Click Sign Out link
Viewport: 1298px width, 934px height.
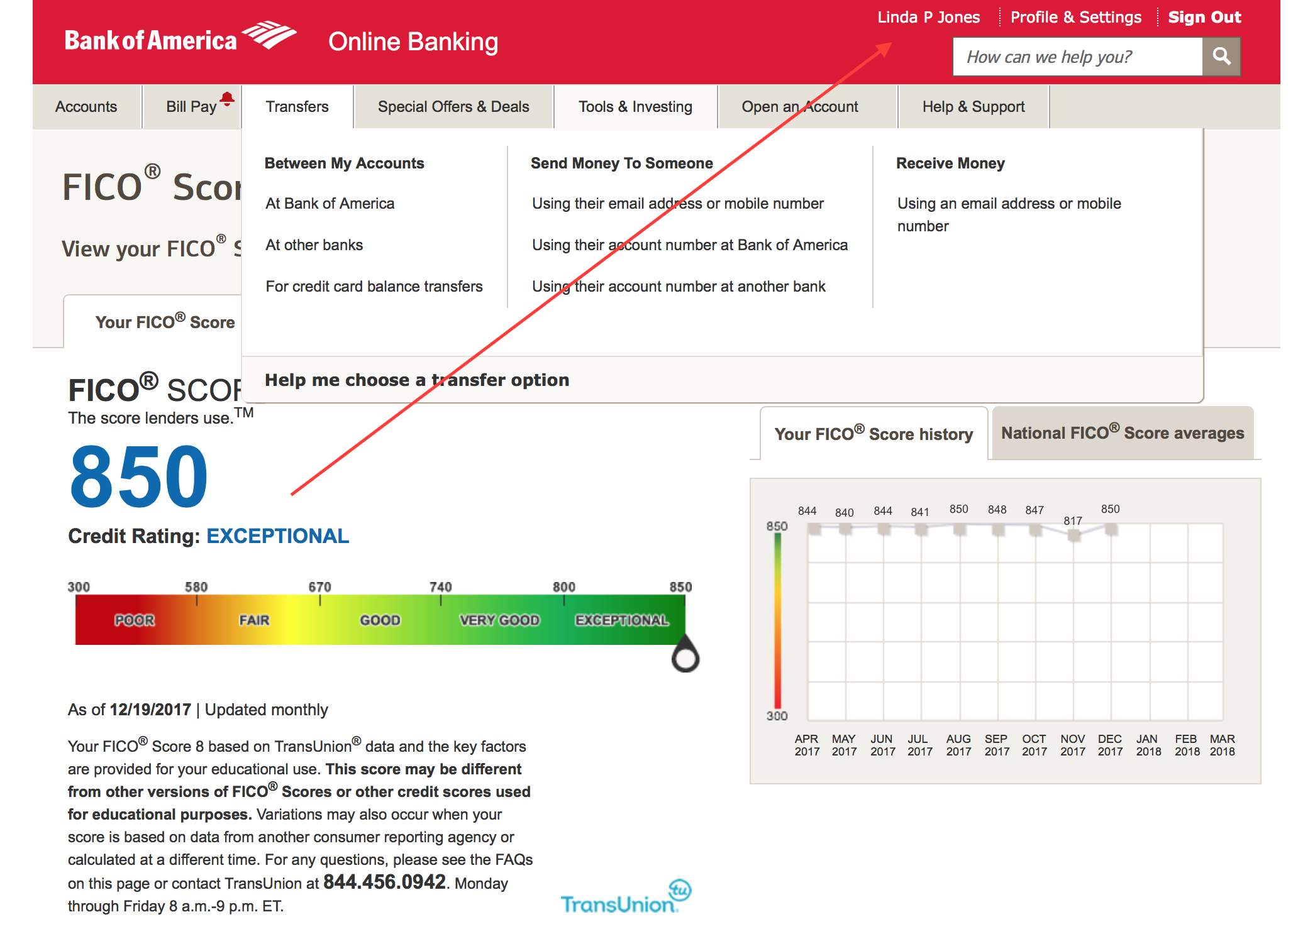coord(1204,18)
